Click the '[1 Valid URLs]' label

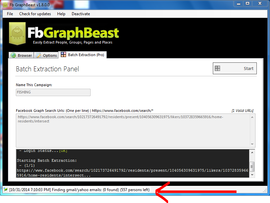242,111
